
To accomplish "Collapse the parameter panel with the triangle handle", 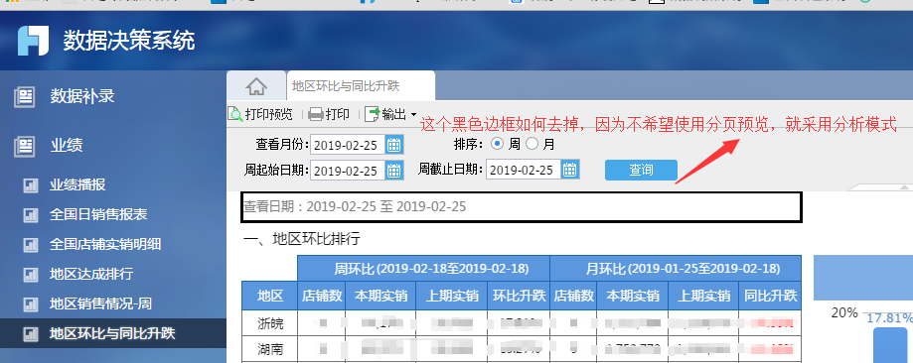I will click(x=904, y=187).
